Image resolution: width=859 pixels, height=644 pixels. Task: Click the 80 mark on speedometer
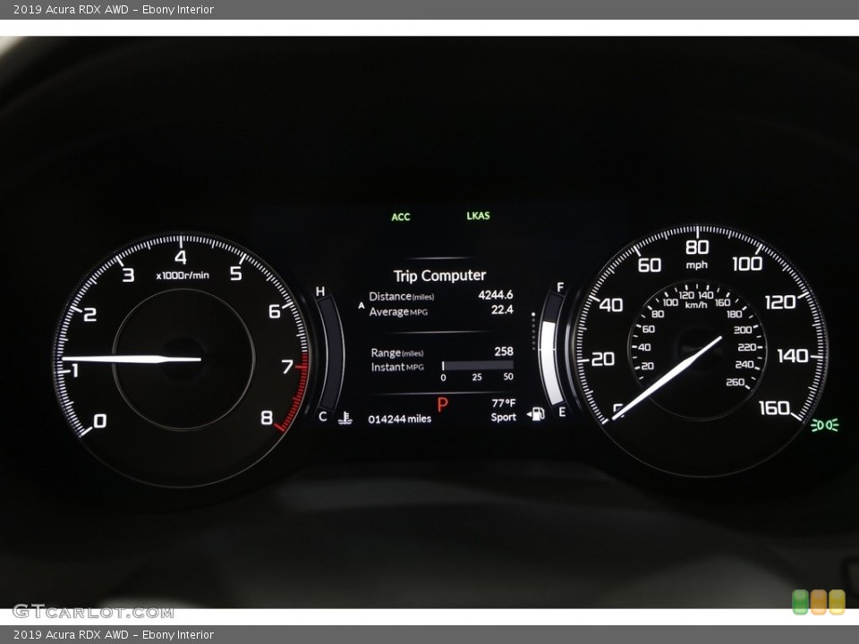pyautogui.click(x=697, y=248)
